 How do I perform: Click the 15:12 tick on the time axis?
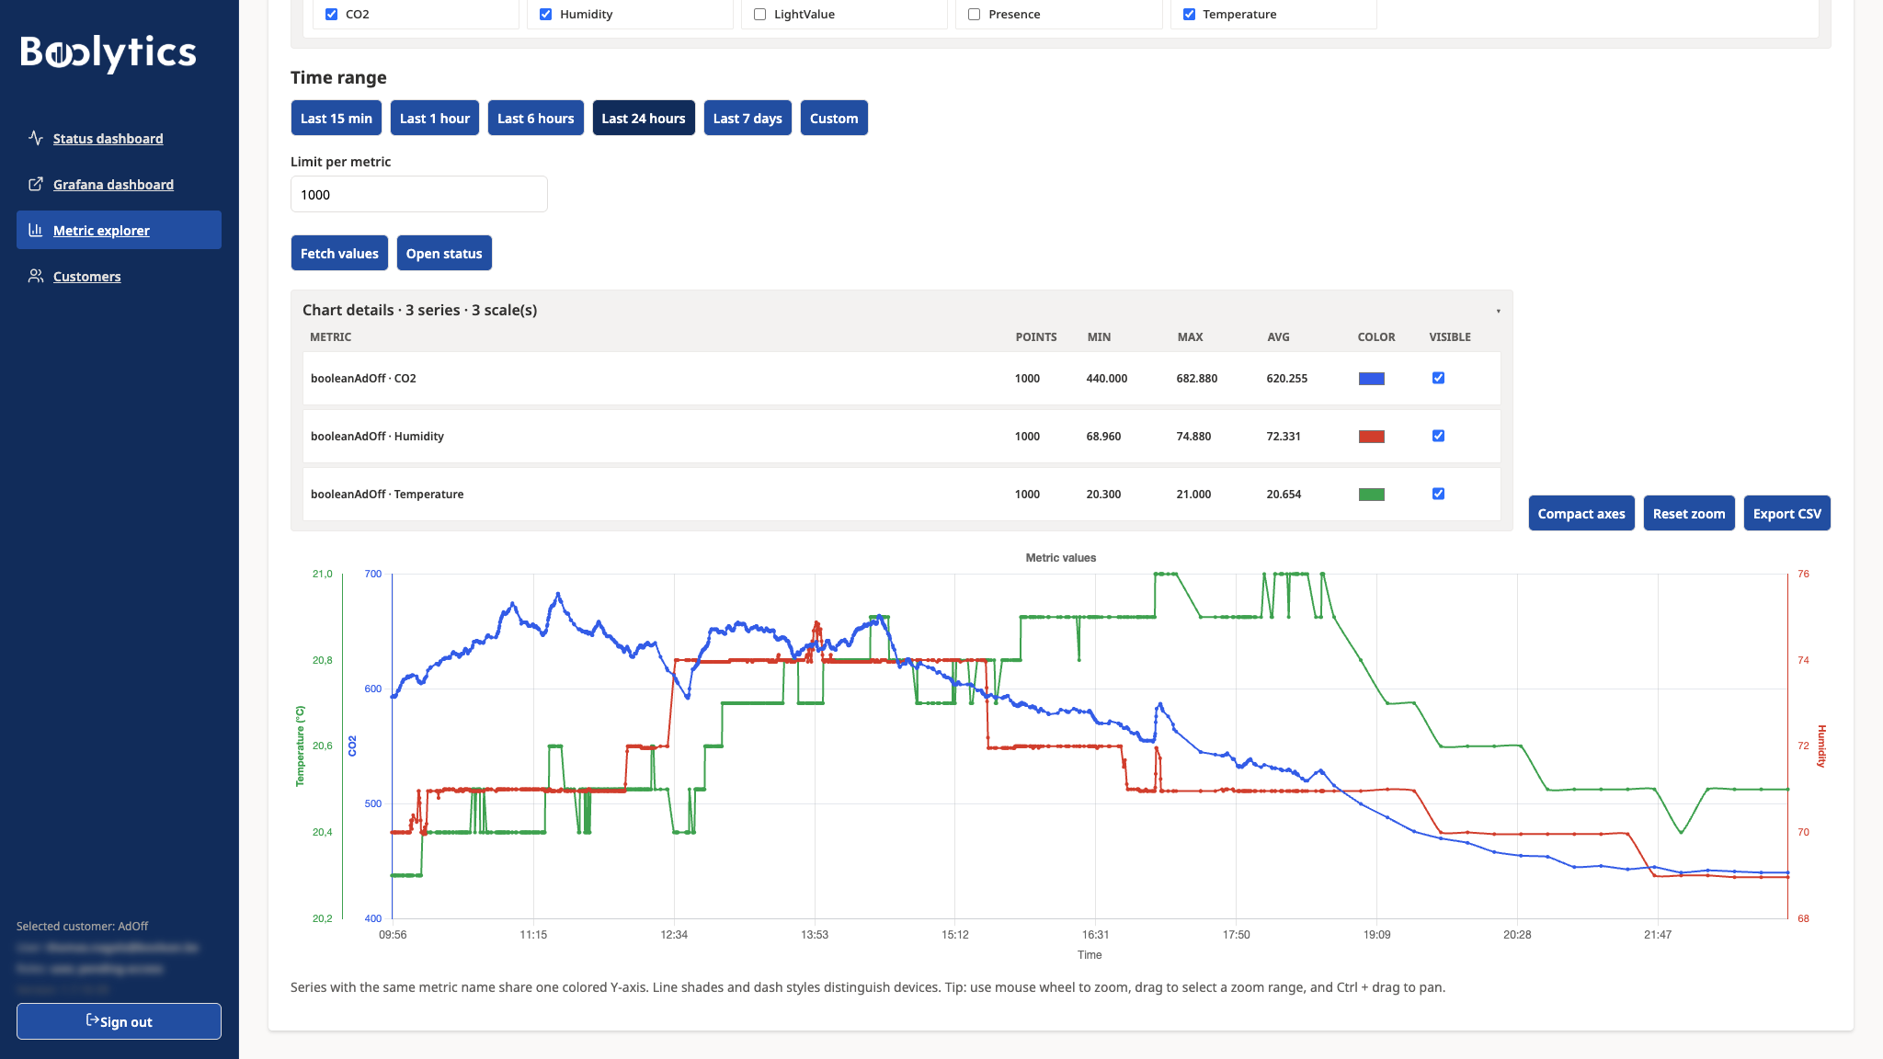[954, 934]
